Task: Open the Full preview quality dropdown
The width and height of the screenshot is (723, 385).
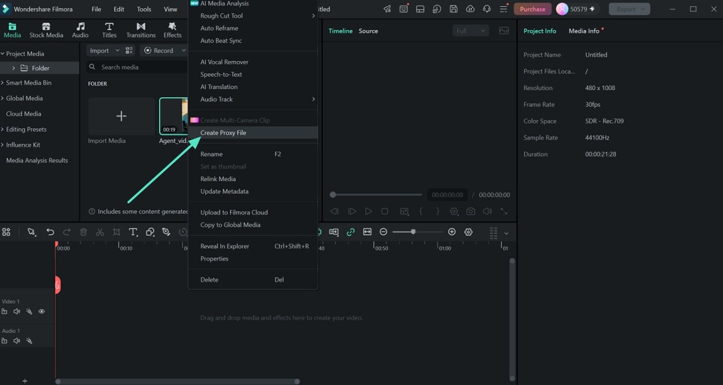Action: (471, 31)
